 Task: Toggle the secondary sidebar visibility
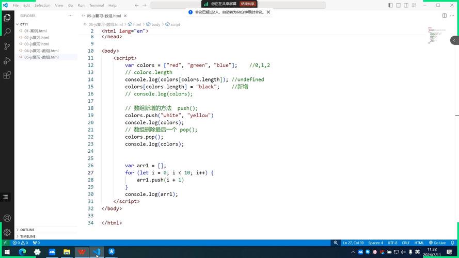(x=406, y=5)
